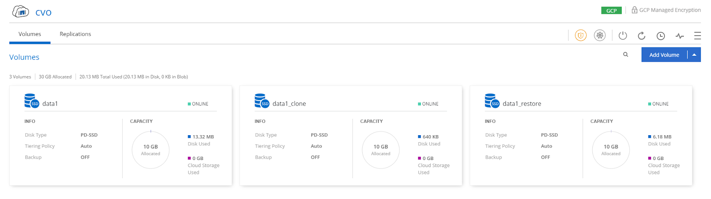Click Tiering Policy Auto value in data1_clone

click(316, 146)
